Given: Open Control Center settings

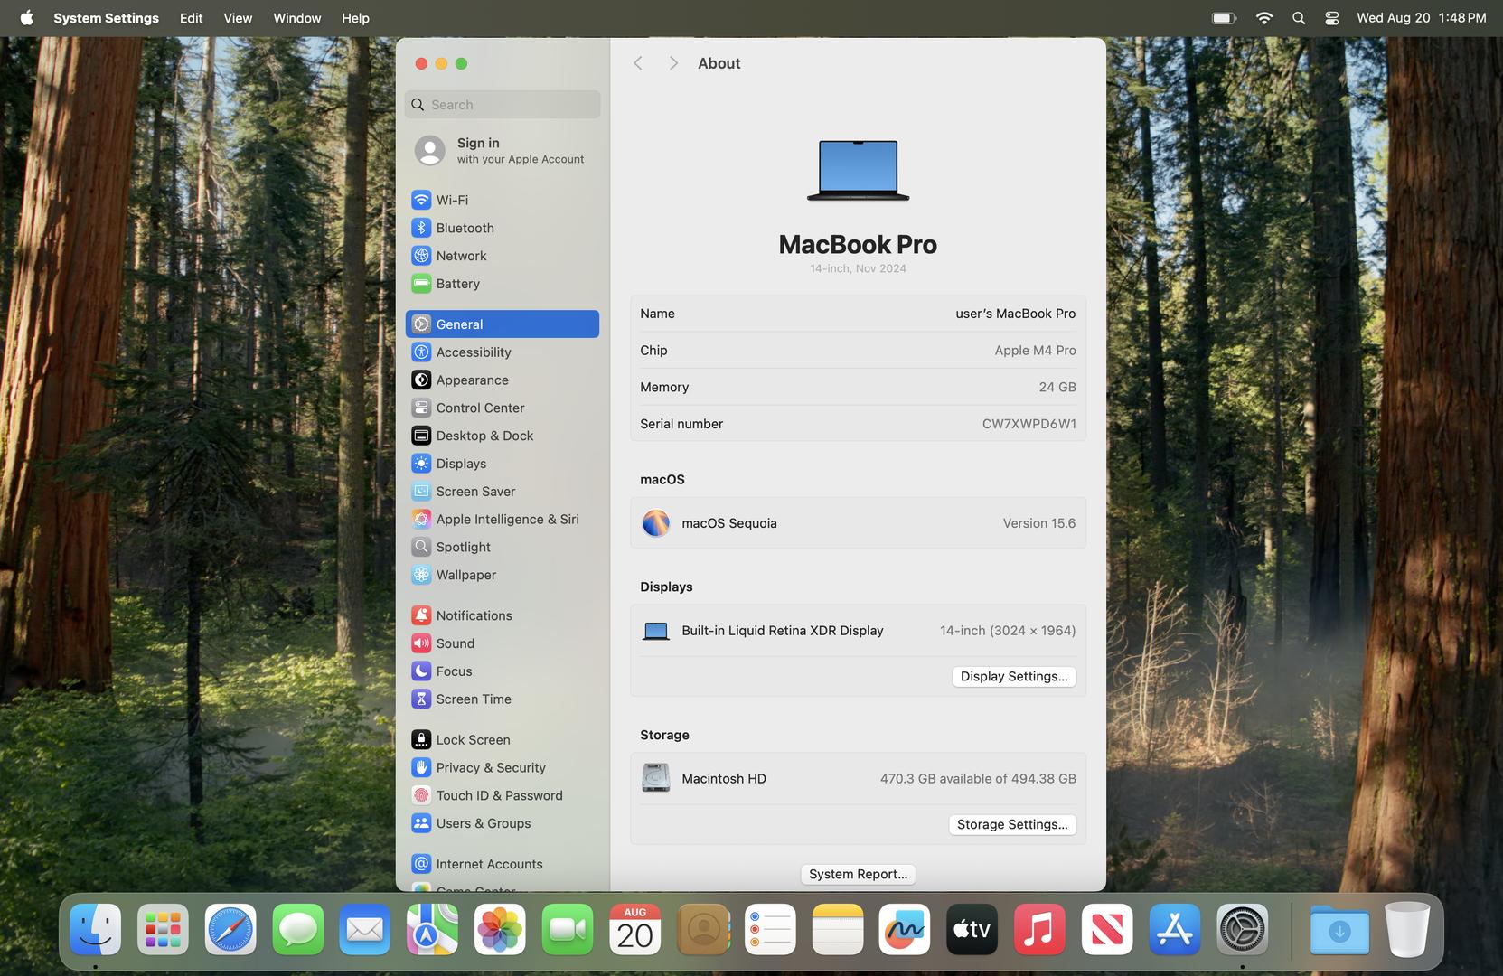Looking at the screenshot, I should click(x=502, y=408).
